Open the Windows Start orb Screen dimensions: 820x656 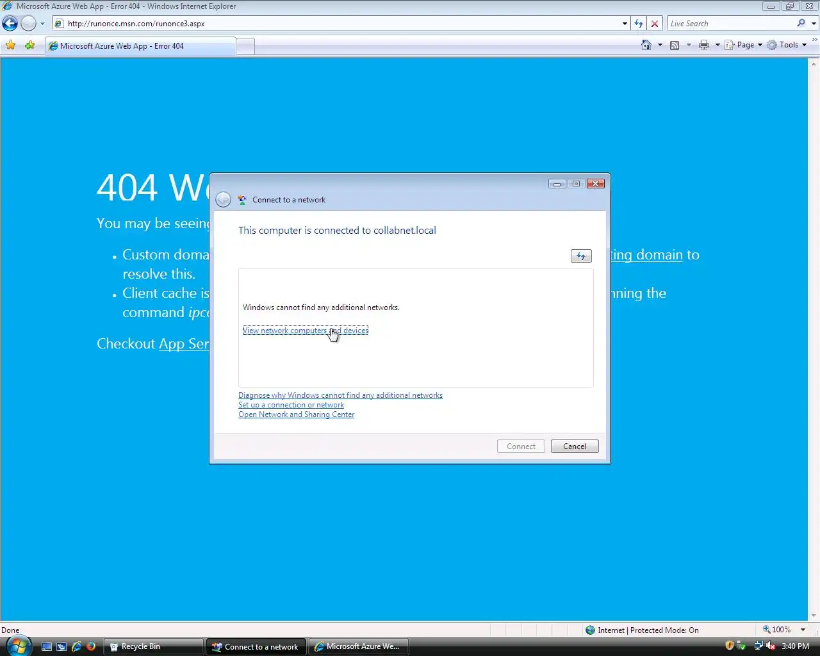coord(17,645)
